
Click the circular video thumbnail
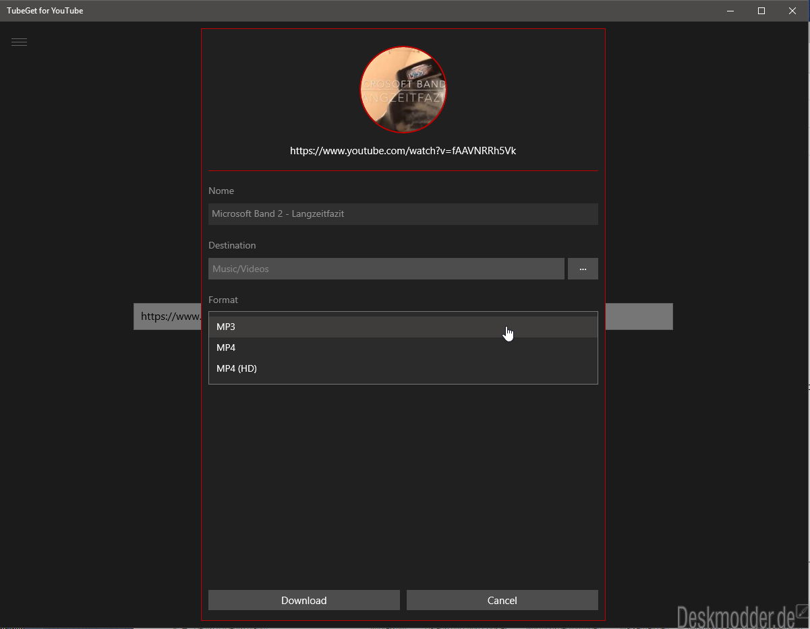click(x=403, y=89)
